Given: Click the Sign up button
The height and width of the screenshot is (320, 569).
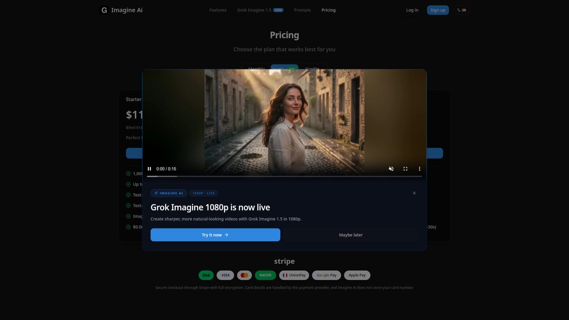Looking at the screenshot, I should click(438, 10).
